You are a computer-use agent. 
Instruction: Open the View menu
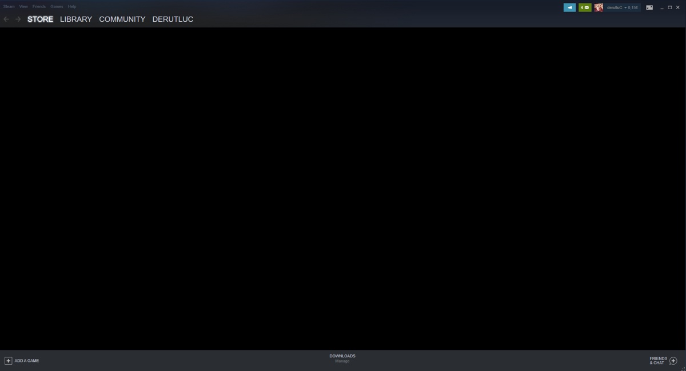tap(23, 6)
